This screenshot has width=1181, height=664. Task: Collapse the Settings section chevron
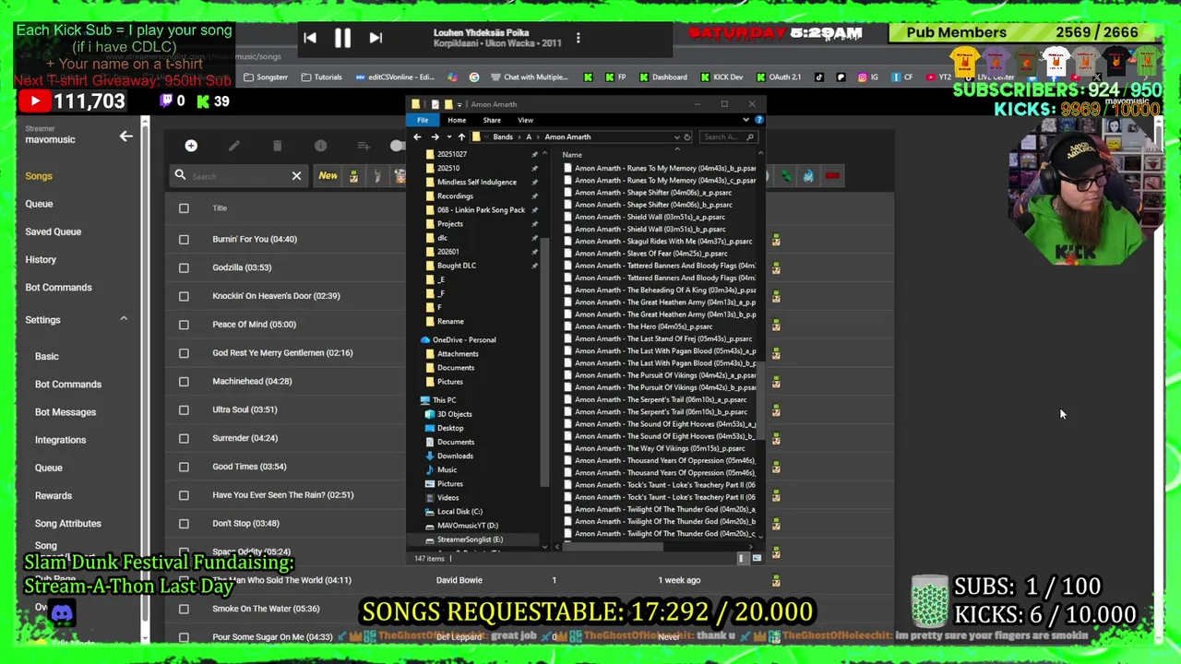click(123, 319)
